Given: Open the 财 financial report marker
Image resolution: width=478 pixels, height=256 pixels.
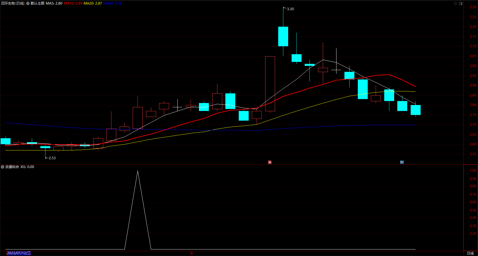Looking at the screenshot, I should coord(402,162).
